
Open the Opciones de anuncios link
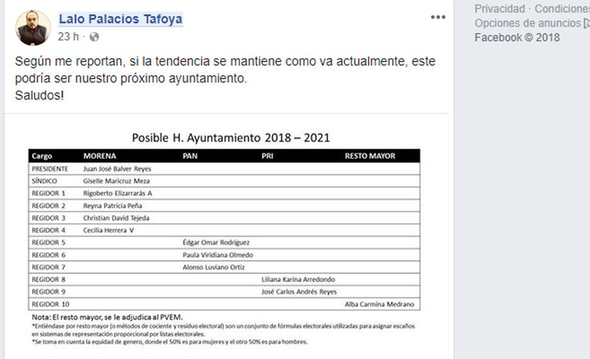(x=527, y=23)
